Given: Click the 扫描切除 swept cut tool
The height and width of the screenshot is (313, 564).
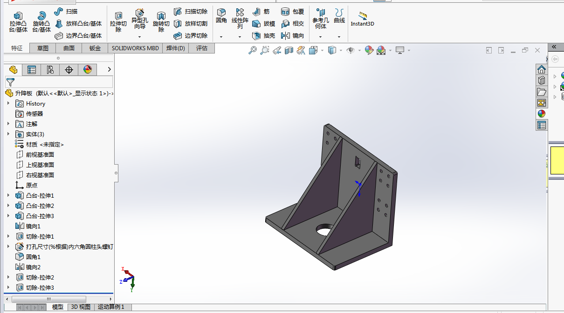Looking at the screenshot, I should tap(191, 12).
